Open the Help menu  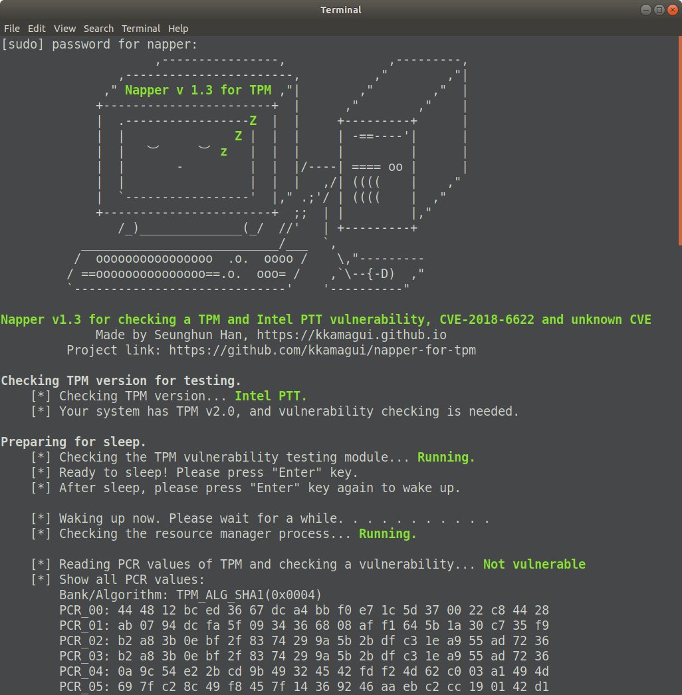point(178,29)
